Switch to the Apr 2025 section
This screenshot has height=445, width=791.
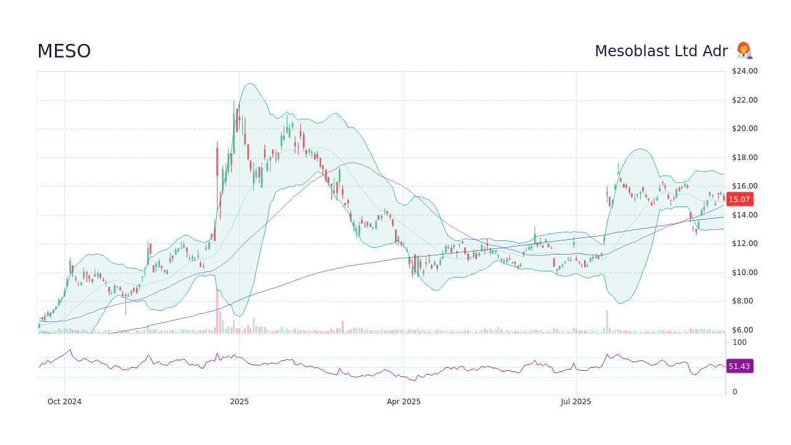pyautogui.click(x=405, y=402)
